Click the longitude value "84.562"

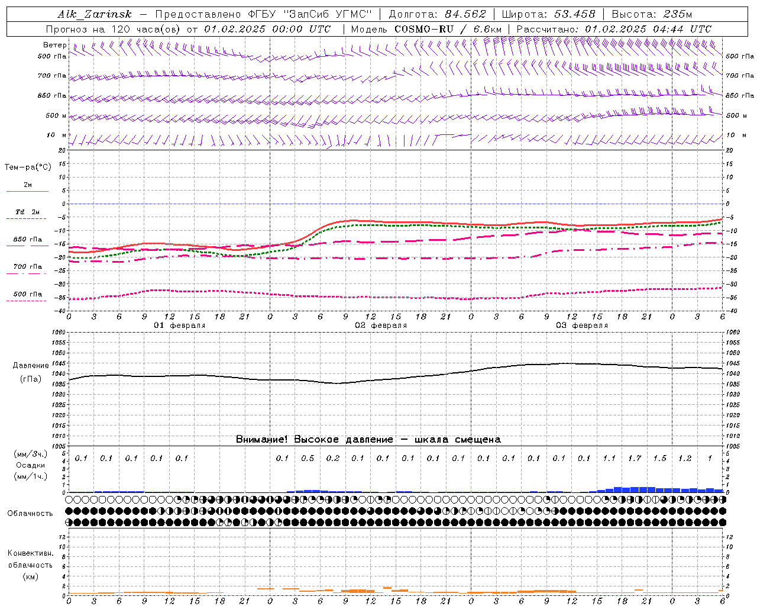click(465, 14)
